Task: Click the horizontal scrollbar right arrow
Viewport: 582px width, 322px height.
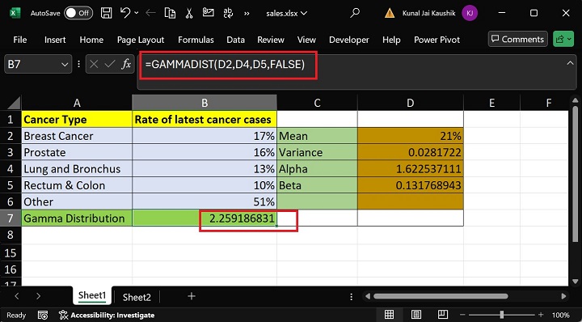Action: [x=564, y=296]
